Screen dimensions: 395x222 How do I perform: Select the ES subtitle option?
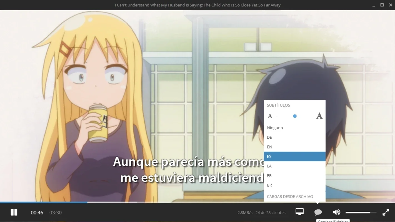click(x=295, y=157)
